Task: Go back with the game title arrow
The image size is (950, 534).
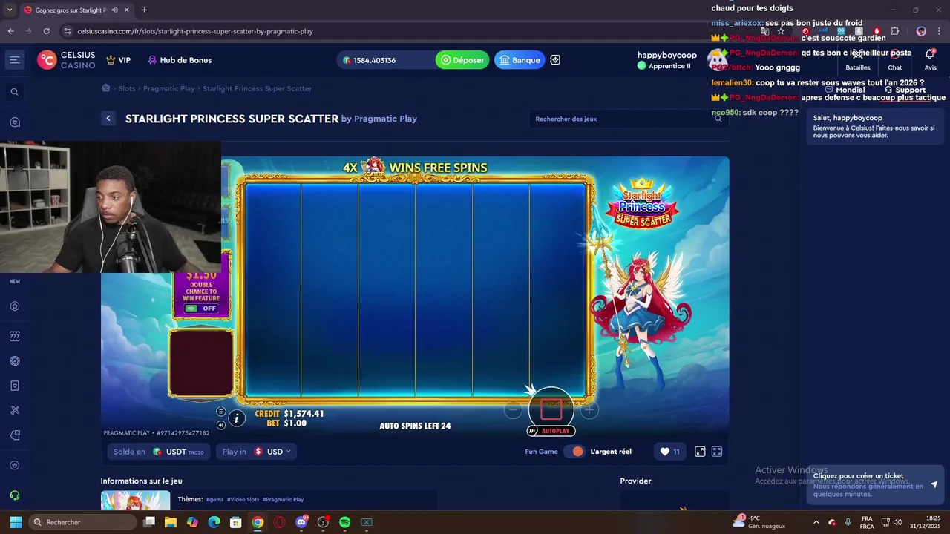Action: click(108, 119)
